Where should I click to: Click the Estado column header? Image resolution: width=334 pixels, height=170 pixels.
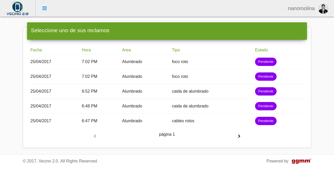coord(261,50)
